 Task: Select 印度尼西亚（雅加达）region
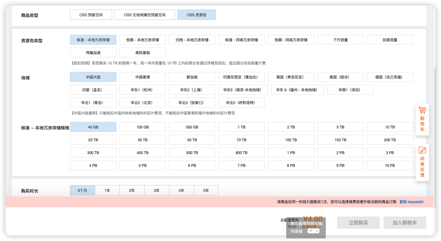point(242,77)
